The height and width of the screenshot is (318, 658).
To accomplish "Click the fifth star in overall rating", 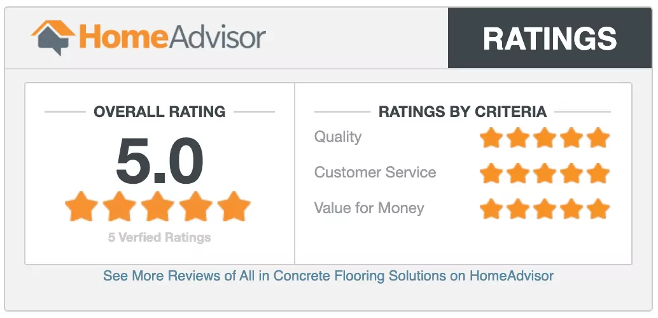I will [x=234, y=207].
